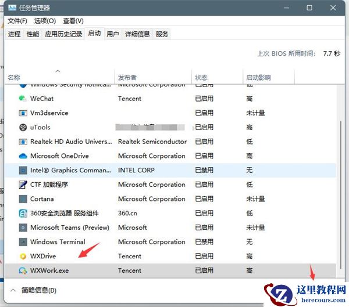
Task: Minimize the 任务管理器 window
Action: point(286,8)
